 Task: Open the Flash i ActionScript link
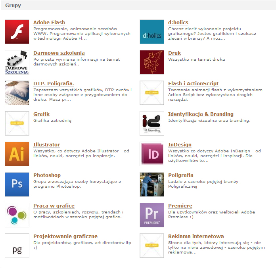tap(193, 84)
